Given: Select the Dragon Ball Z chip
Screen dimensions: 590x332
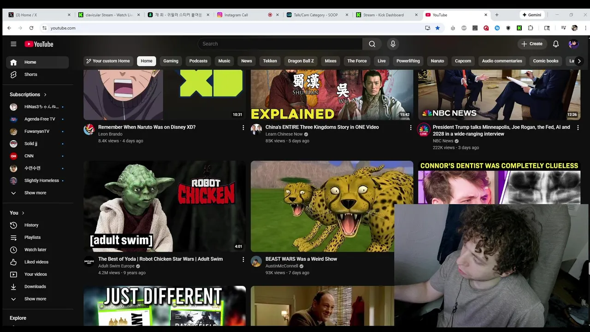Looking at the screenshot, I should pyautogui.click(x=301, y=61).
